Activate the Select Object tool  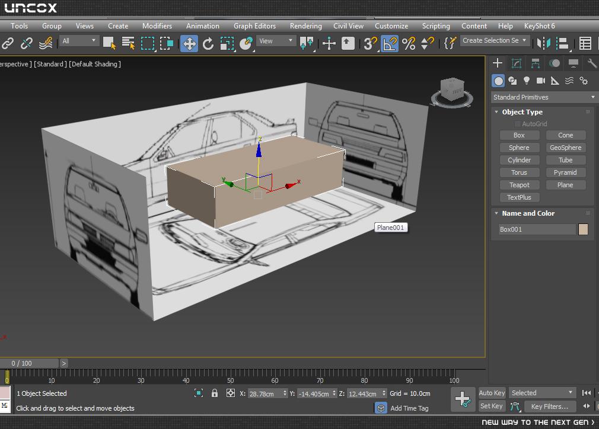click(x=109, y=43)
